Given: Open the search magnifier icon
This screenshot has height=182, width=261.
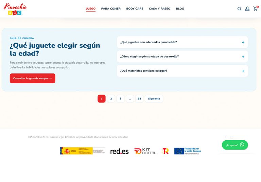Looking at the screenshot, I should 239,9.
